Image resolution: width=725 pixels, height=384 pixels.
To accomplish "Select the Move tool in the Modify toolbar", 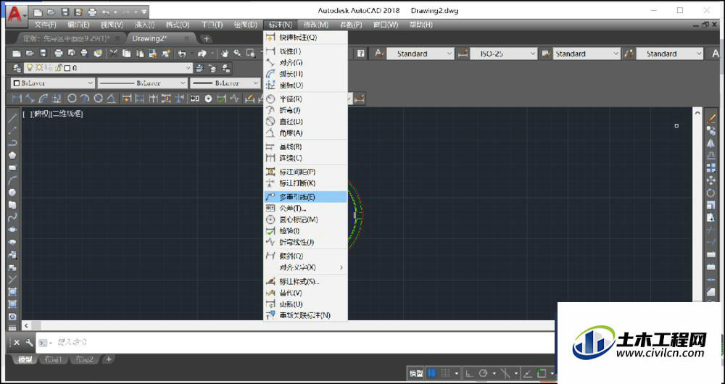I will [711, 180].
